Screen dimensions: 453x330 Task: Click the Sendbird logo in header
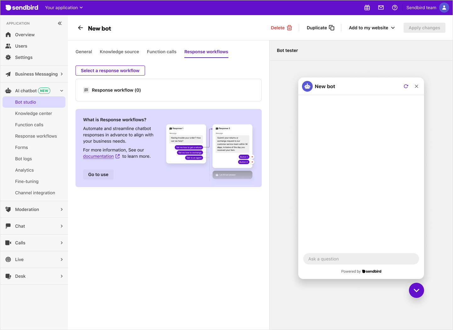tap(22, 8)
